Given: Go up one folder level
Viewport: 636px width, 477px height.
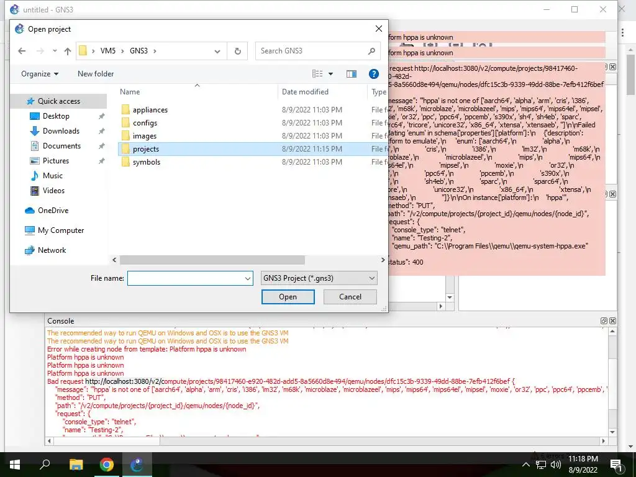Looking at the screenshot, I should (68, 51).
